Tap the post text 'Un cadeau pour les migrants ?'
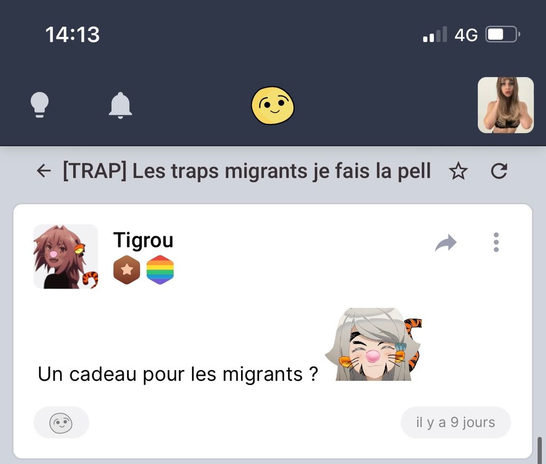 [x=178, y=374]
